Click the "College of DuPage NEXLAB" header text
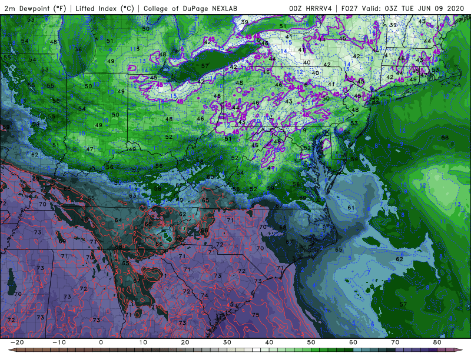This screenshot has height=353, width=471. [190, 8]
